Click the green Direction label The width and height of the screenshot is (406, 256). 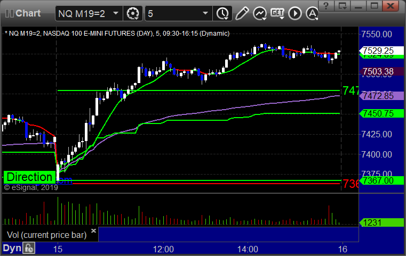click(x=29, y=177)
